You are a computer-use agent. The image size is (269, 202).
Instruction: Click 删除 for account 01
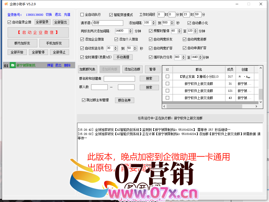pos(67,65)
